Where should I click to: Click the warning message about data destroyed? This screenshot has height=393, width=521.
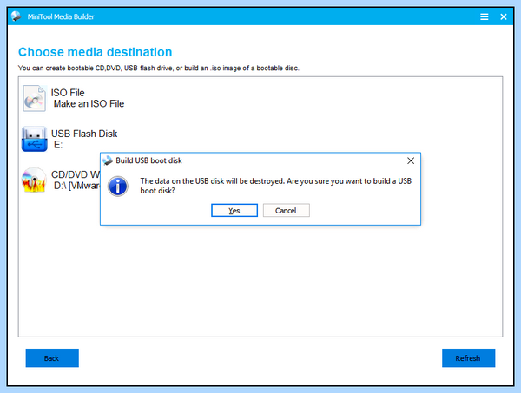276,186
